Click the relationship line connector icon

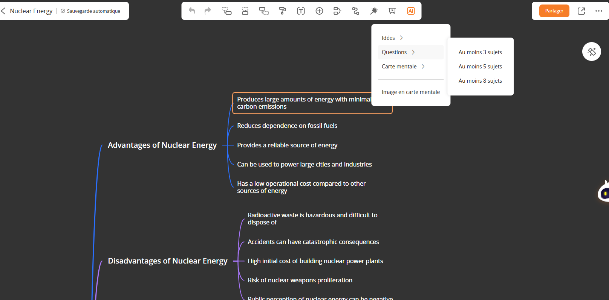355,11
